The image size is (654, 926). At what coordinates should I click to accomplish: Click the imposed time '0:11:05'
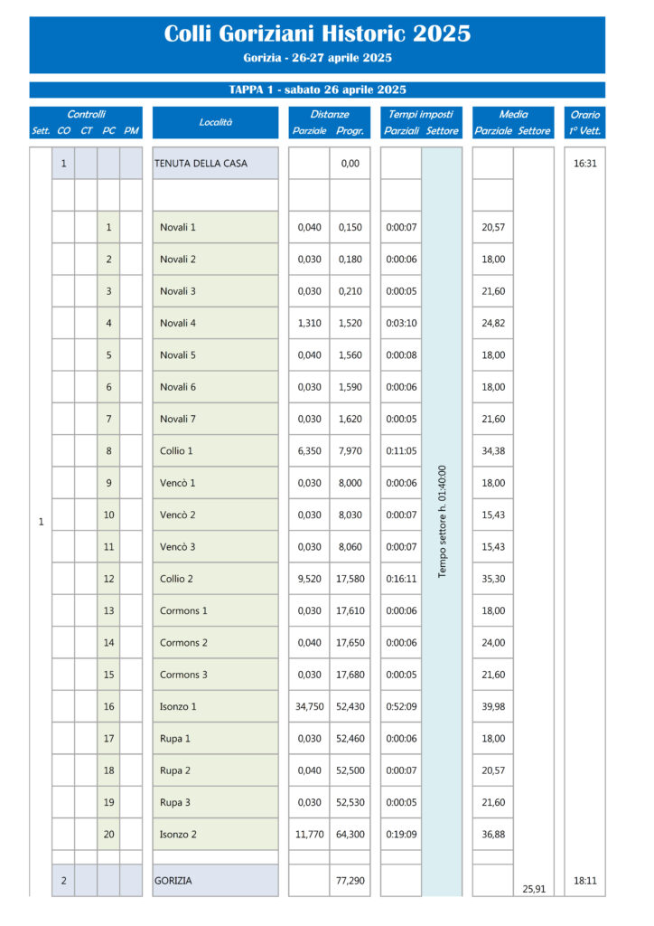click(401, 450)
